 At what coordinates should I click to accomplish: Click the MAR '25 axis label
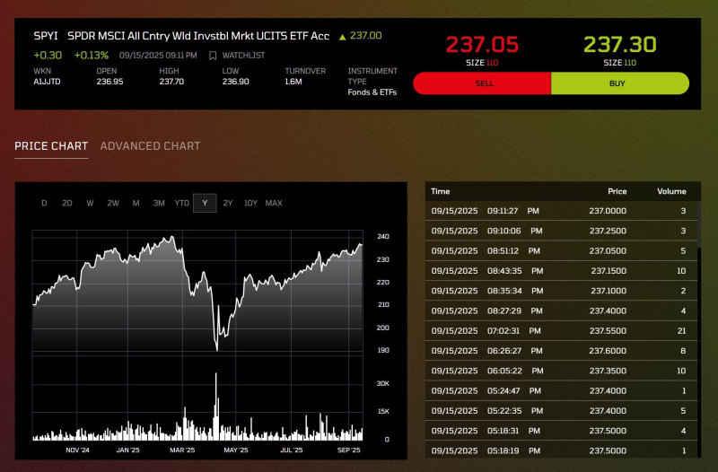tap(182, 450)
